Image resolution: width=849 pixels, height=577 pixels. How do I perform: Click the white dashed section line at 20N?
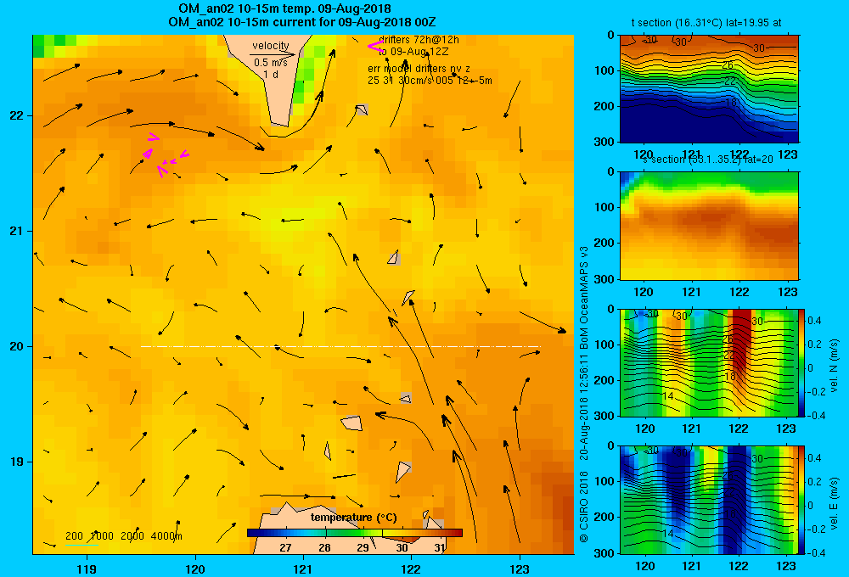click(x=340, y=346)
